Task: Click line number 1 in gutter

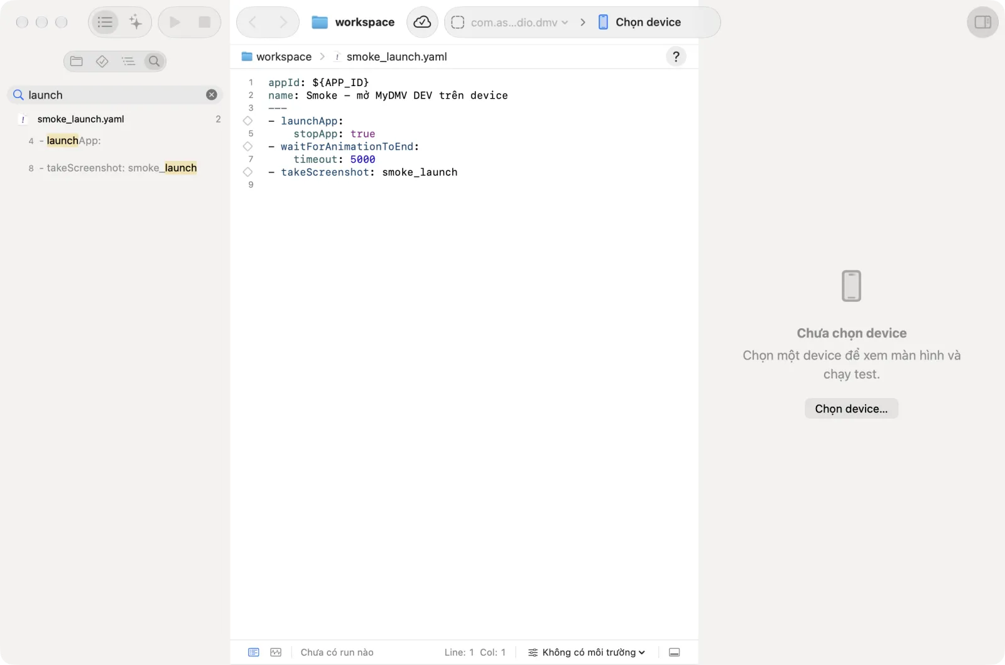Action: (251, 82)
